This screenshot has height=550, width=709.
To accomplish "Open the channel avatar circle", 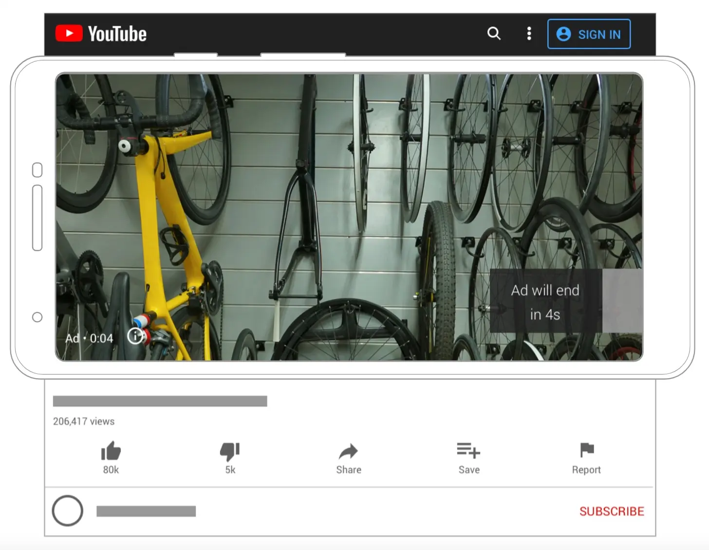I will [x=68, y=511].
